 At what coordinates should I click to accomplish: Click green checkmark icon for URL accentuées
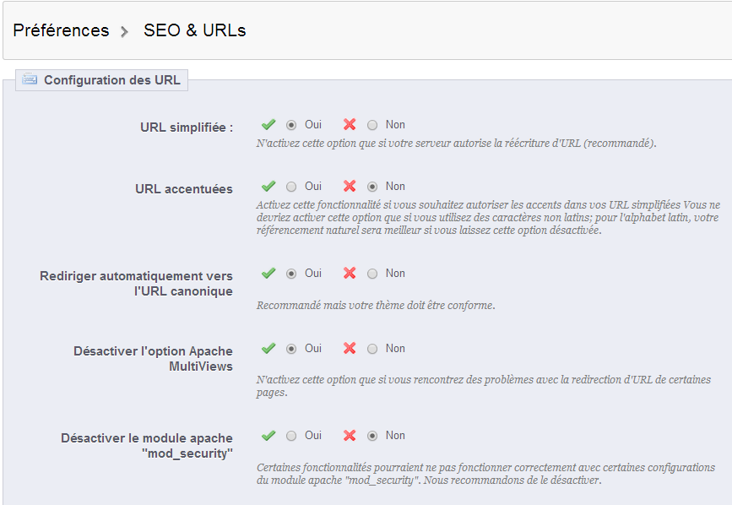click(268, 187)
